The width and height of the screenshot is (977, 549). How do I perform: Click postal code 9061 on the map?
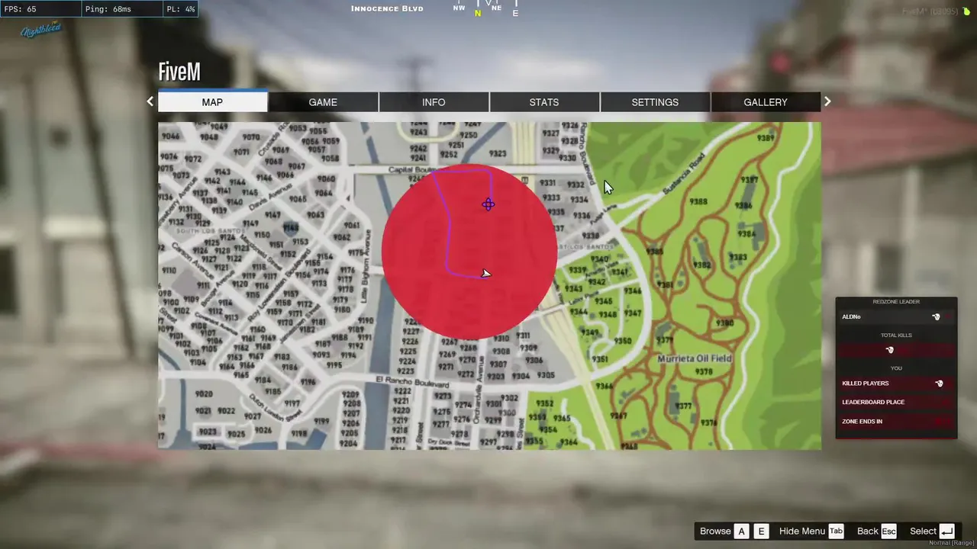[353, 226]
